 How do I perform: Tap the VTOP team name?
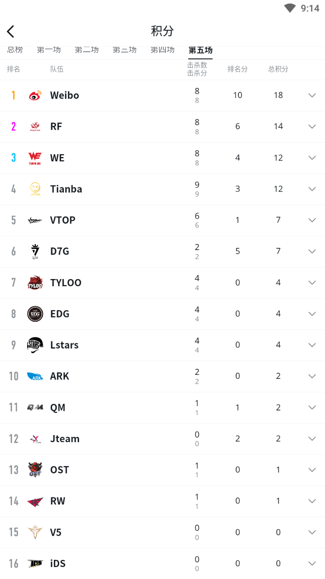[x=63, y=220]
